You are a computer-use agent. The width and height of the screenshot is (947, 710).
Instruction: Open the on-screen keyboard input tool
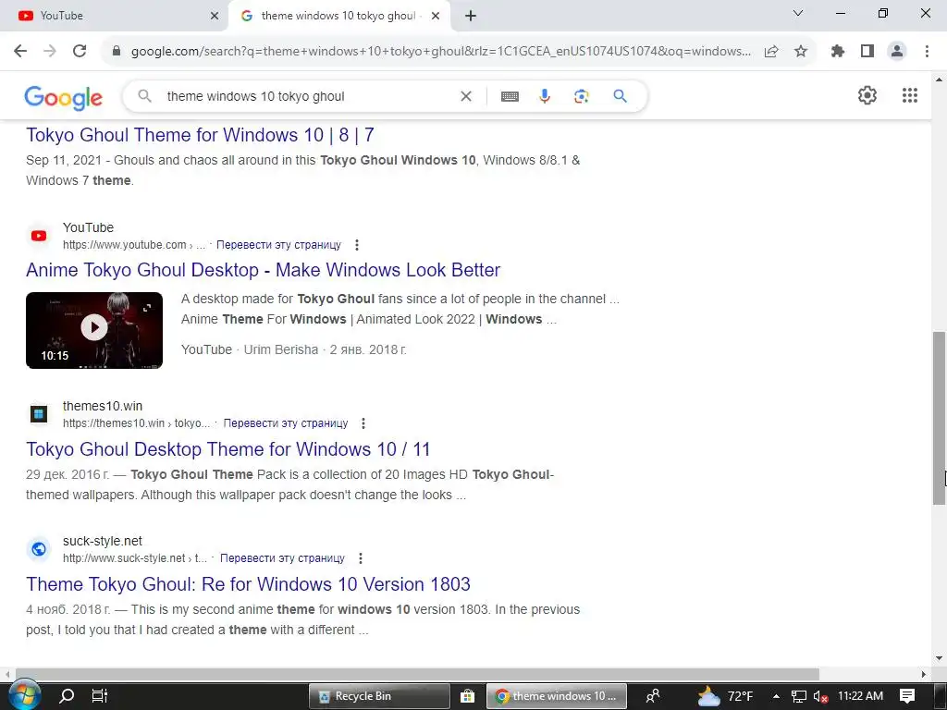pos(510,96)
